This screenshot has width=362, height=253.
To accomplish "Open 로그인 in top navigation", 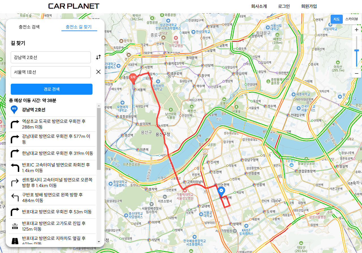I will coord(284,6).
